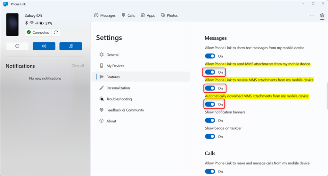Open the more options ellipsis menu
This screenshot has width=328, height=176.
(312, 15)
